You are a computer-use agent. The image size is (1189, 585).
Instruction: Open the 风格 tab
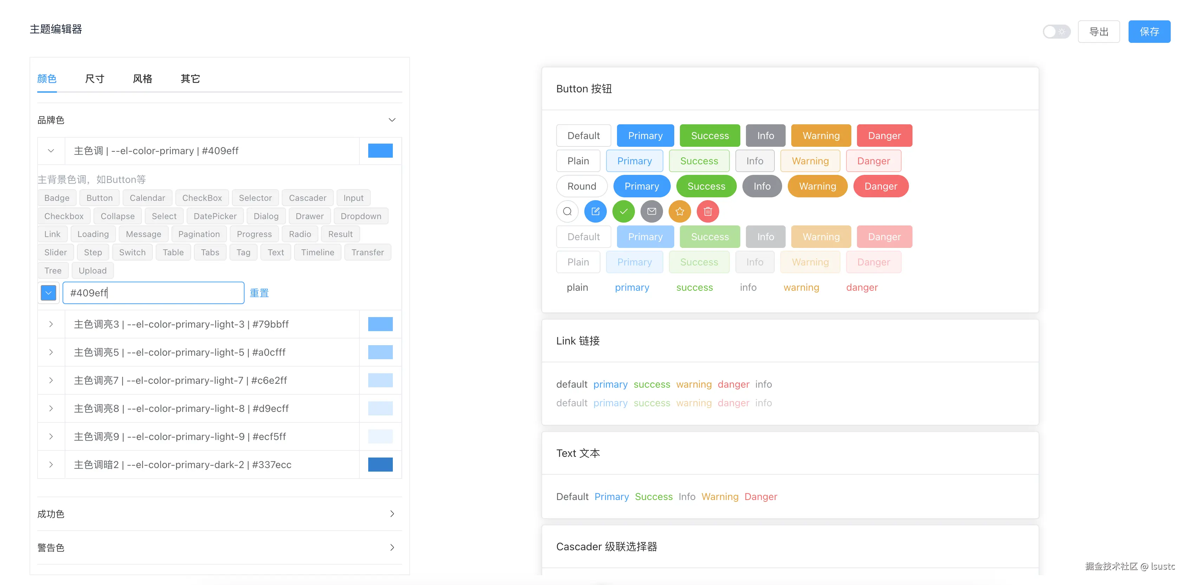(142, 79)
